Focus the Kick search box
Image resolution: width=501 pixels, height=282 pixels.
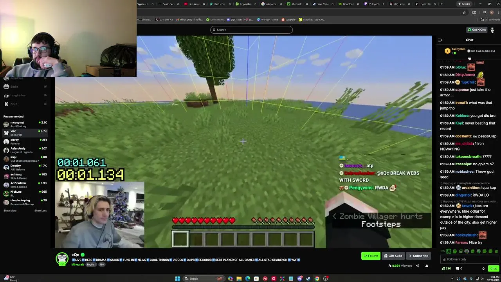coord(251,30)
